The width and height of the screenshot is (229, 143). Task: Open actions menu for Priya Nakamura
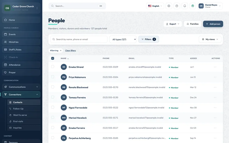[215, 77]
